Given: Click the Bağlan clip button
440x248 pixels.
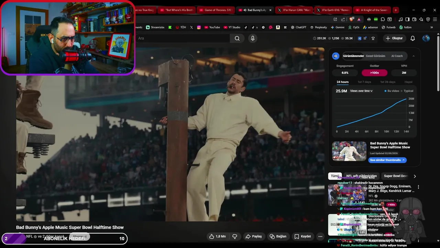Looking at the screenshot, I should 278,236.
